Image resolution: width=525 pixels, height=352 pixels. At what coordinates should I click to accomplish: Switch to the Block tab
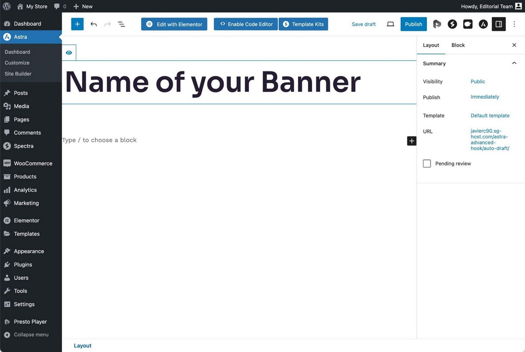[x=458, y=45]
